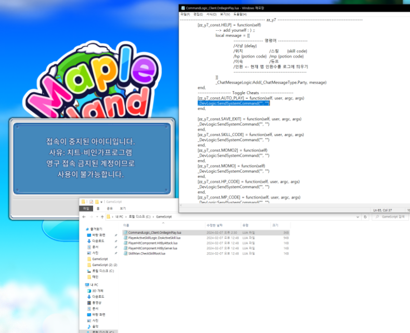The width and height of the screenshot is (410, 333).
Task: Select CommandLogic_Client.OnBeginPlay.lua file
Action: coord(155,232)
